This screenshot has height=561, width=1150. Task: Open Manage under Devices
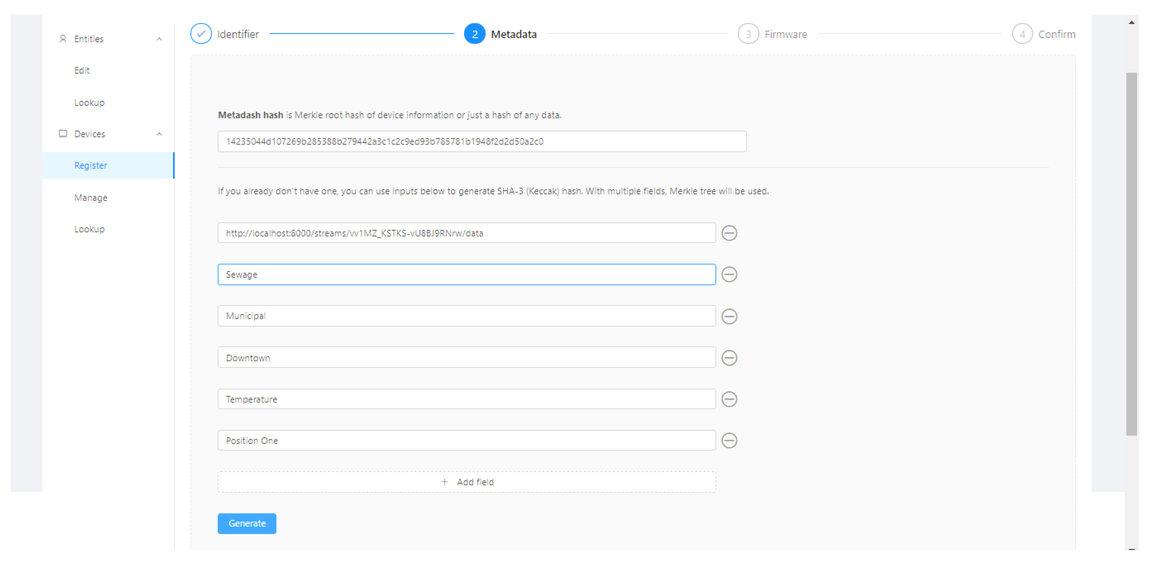pyautogui.click(x=91, y=198)
